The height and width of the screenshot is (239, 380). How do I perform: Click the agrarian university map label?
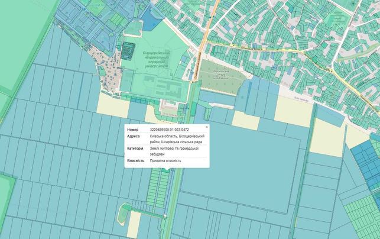[156, 59]
